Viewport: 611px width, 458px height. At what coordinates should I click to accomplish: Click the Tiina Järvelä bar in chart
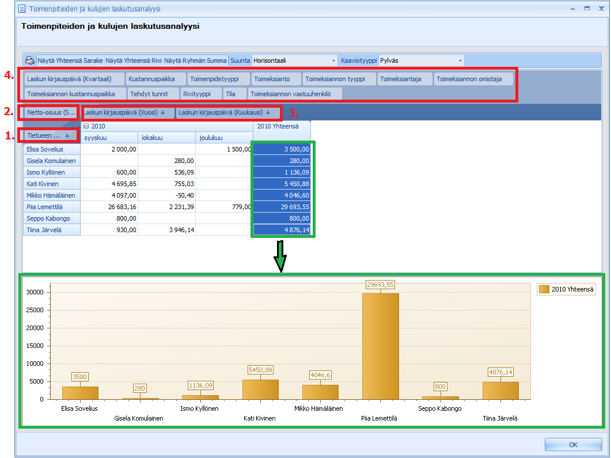[500, 391]
